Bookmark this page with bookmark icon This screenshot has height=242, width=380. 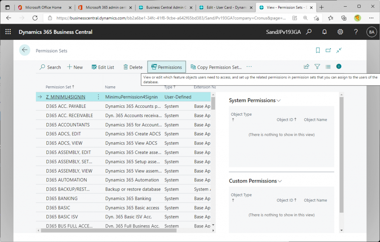318,51
